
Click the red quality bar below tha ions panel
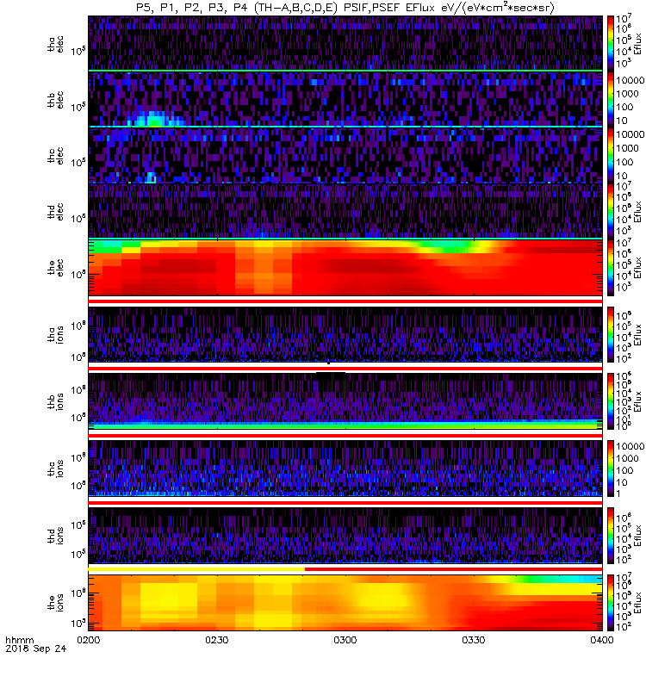[x=345, y=368]
